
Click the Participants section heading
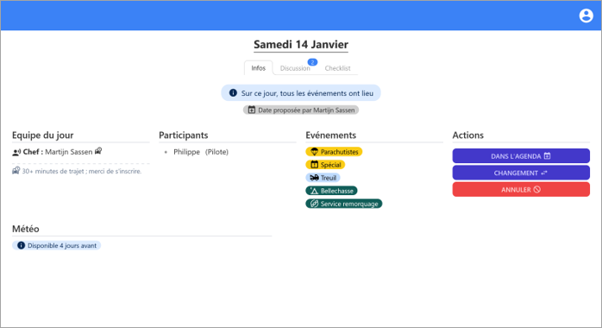point(184,136)
